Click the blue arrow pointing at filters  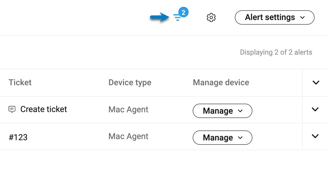tap(159, 18)
